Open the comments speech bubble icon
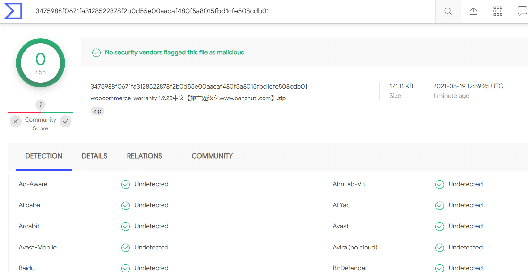 [522, 11]
